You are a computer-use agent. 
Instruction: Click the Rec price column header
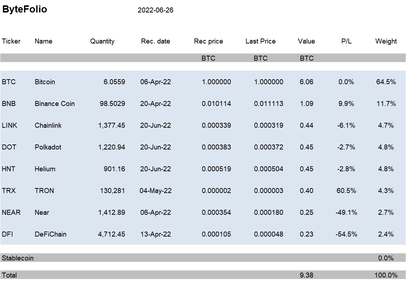[209, 41]
